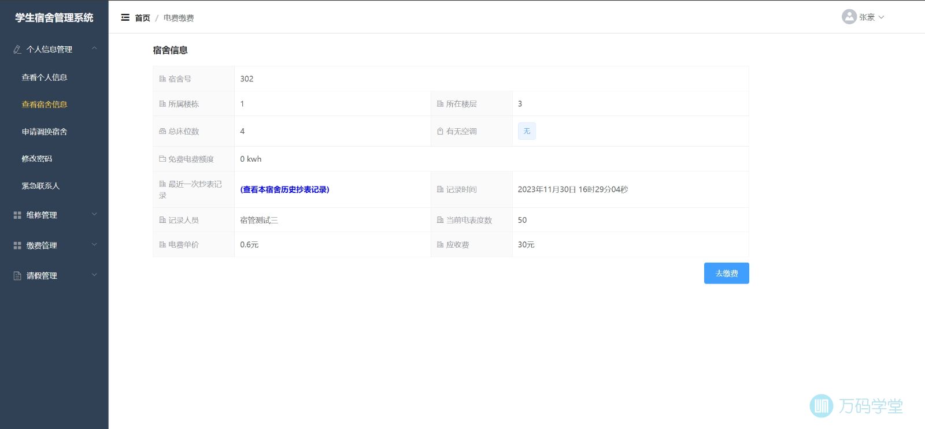Screen dimensions: 925x429
Task: Toggle the sidebar collapse hamburger icon
Action: [125, 18]
